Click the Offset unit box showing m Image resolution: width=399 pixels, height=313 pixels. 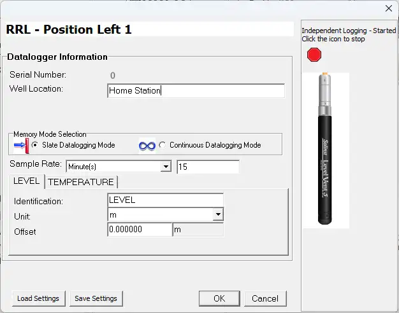tap(198, 230)
